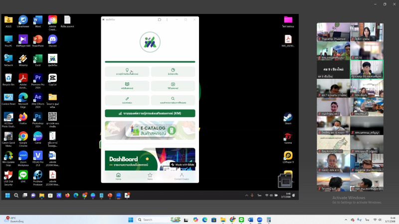Screen dimensions: 399x224
Task: Select the green-highlighted speaker video tile
Action: point(367,69)
